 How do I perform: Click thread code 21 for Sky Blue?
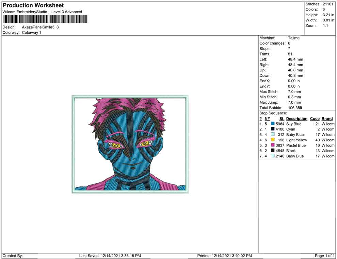[x=318, y=124]
